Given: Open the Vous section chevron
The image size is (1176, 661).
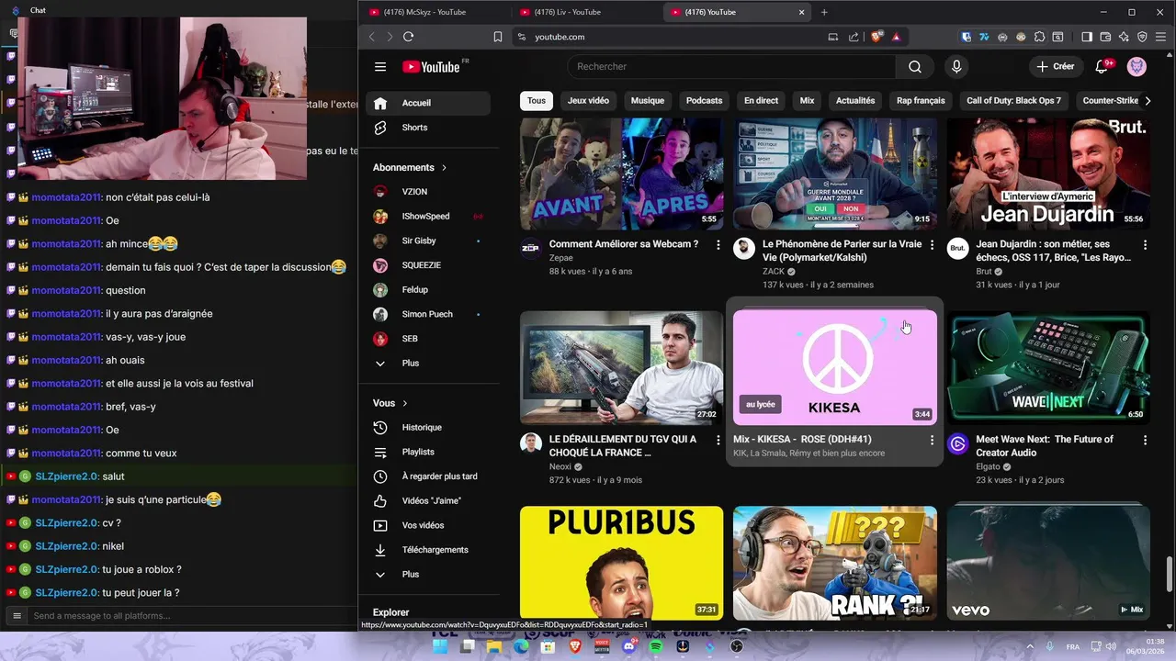Looking at the screenshot, I should [x=405, y=403].
